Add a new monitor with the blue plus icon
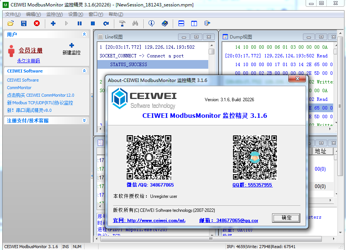The height and width of the screenshot is (250, 346). [53, 23]
